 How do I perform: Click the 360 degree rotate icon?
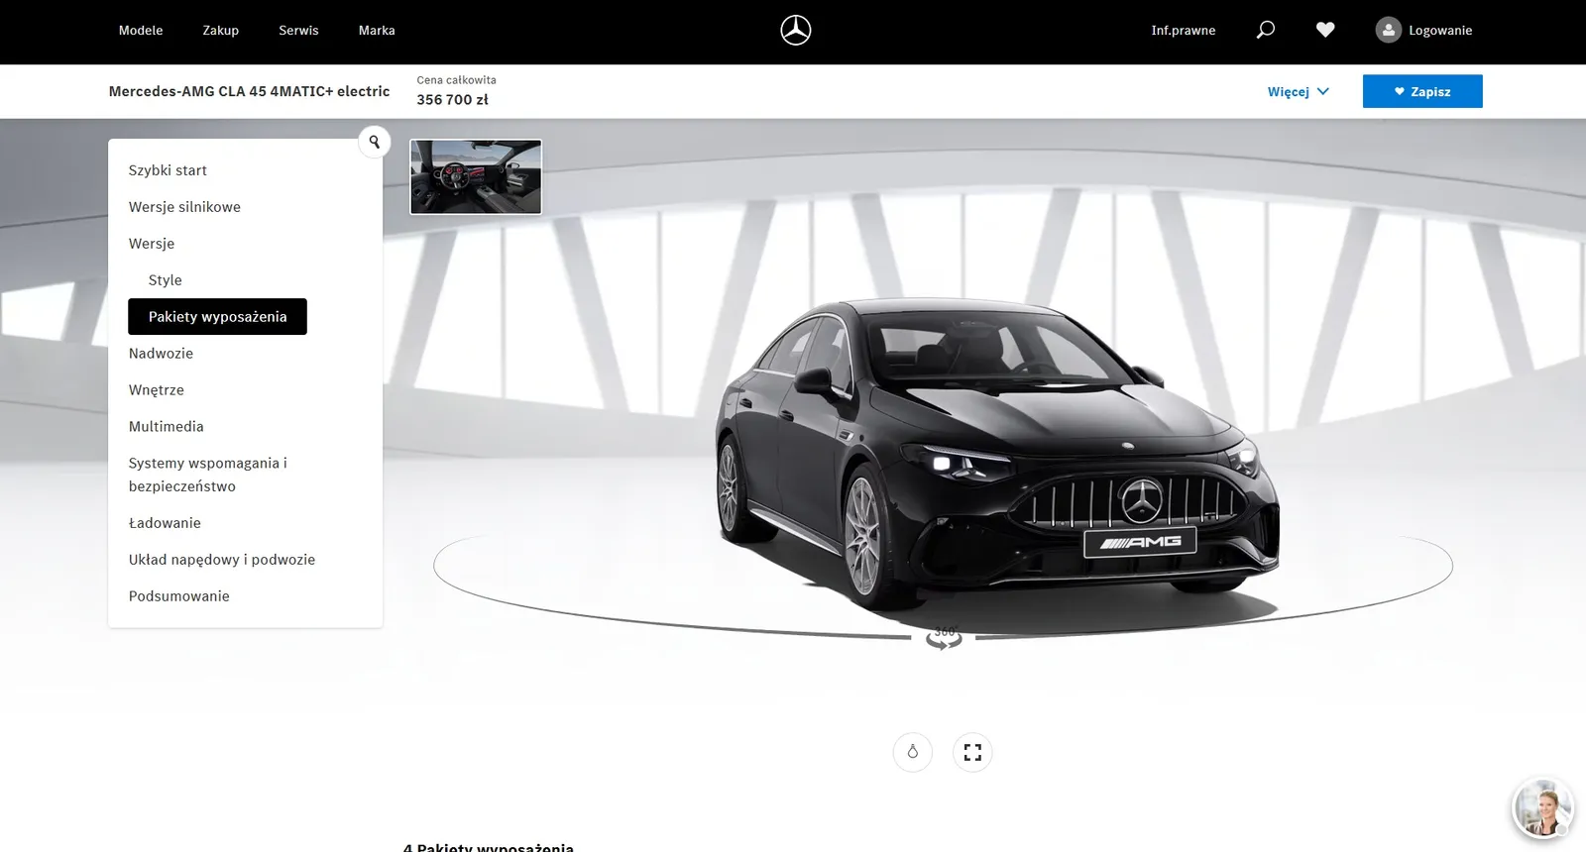944,638
